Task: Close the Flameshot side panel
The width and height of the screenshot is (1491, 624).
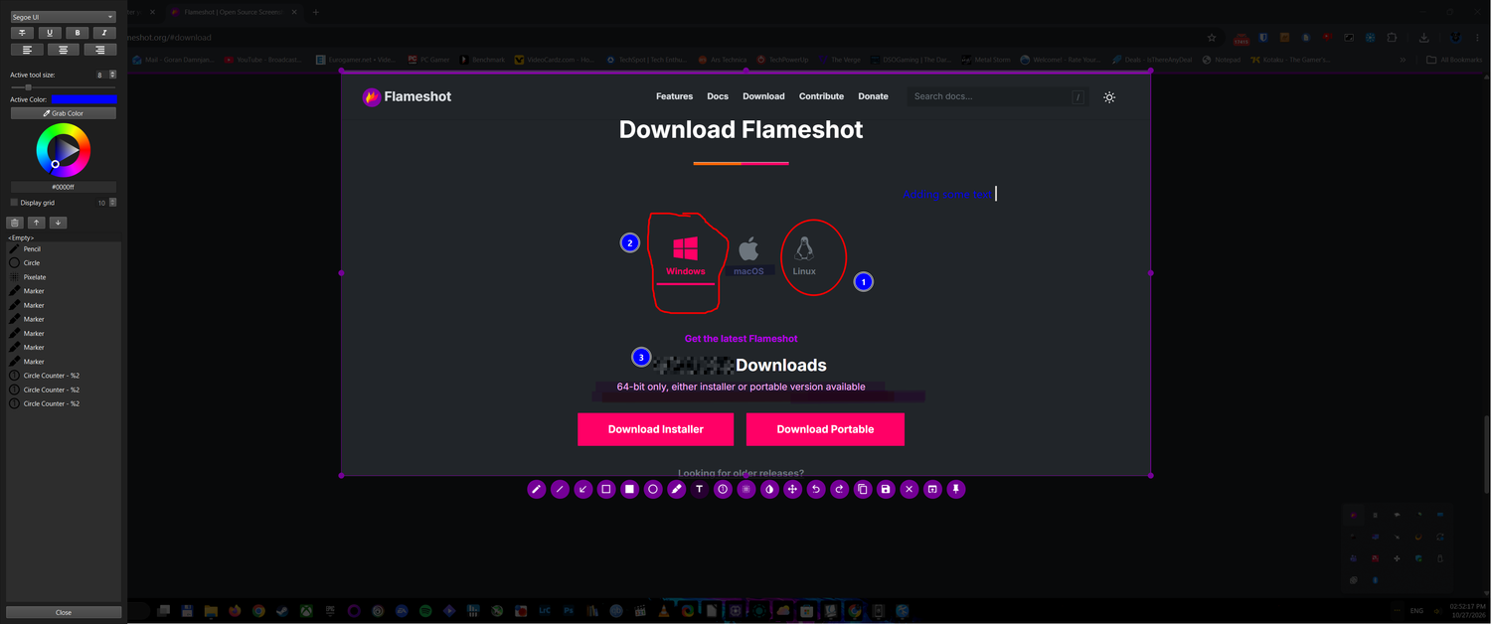Action: tap(64, 612)
